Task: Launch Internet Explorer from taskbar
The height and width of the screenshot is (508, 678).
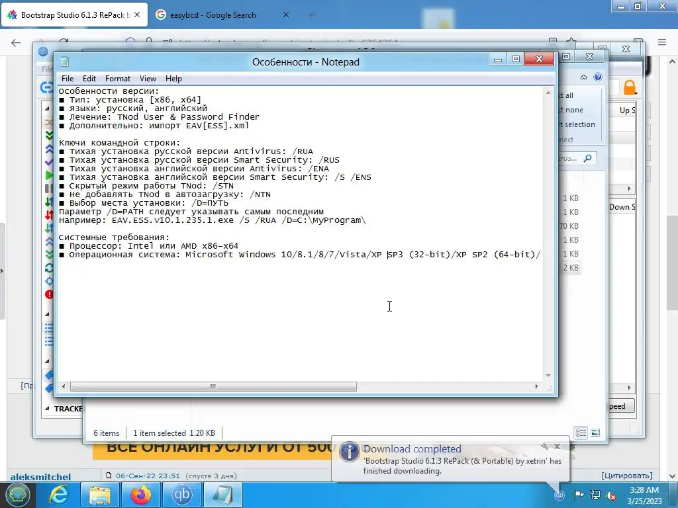Action: click(58, 495)
